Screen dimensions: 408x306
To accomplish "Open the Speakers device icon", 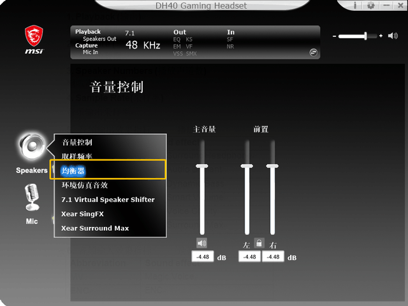I will point(33,146).
